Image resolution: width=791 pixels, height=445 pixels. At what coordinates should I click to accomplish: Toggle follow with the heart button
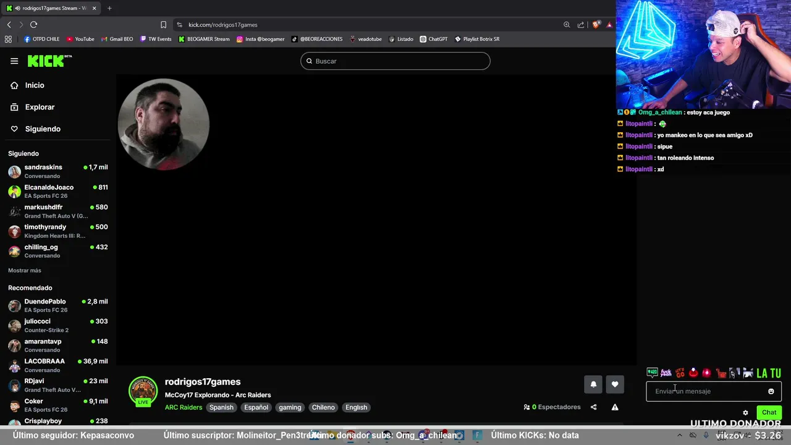tap(615, 384)
